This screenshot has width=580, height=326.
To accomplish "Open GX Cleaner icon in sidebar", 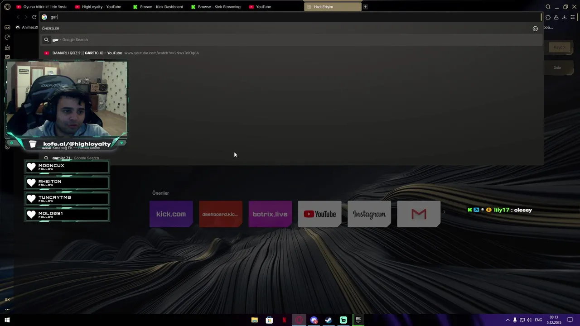I will 7,47.
